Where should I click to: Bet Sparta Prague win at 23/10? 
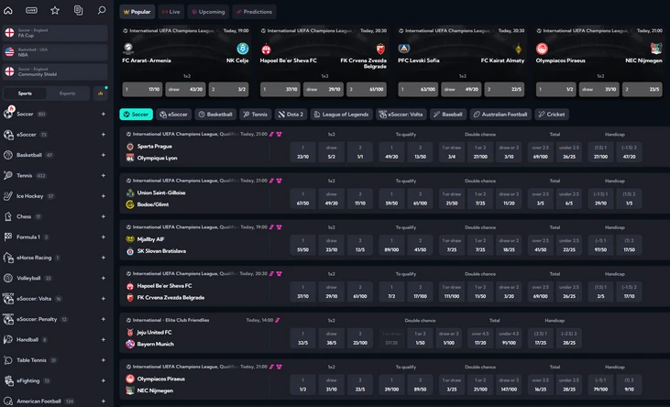303,152
